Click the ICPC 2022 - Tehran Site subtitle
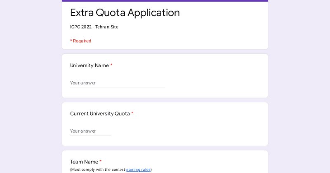The image size is (330, 173). tap(94, 27)
